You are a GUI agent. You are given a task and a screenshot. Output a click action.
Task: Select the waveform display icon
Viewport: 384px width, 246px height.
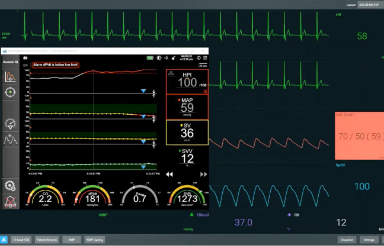10,140
